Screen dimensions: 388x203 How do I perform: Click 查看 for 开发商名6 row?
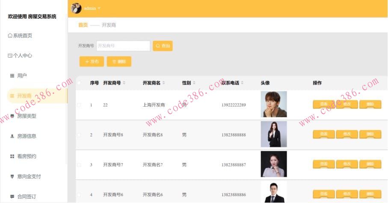324,194
